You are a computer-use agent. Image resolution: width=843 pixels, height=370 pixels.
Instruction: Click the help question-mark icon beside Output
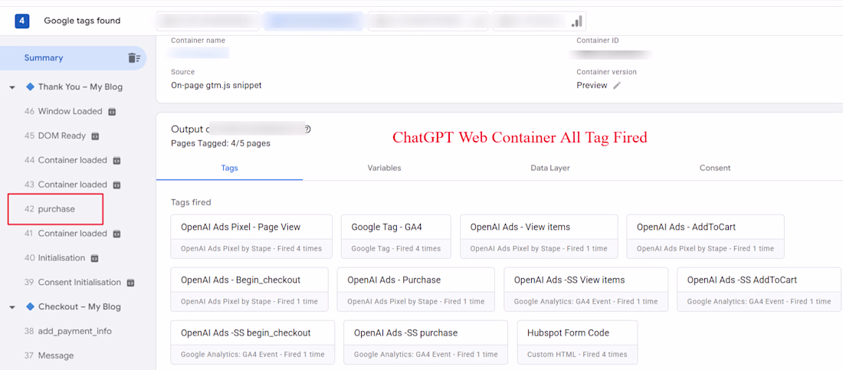click(307, 129)
